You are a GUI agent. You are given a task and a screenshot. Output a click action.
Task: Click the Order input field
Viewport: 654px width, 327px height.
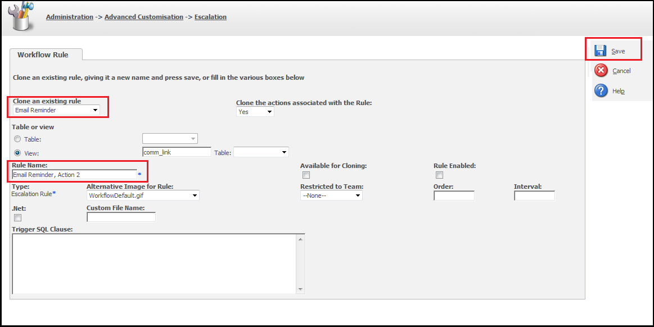pos(454,196)
